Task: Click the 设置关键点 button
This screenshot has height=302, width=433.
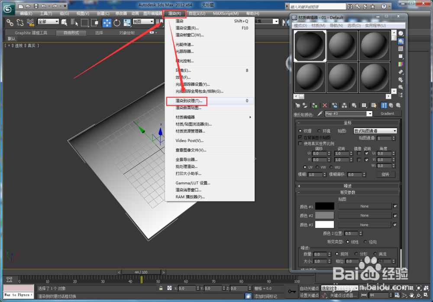Action: pos(309,295)
